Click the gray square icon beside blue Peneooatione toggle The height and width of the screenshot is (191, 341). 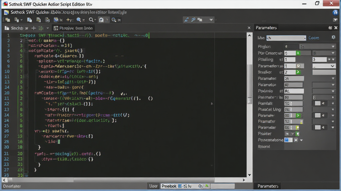coord(296,140)
